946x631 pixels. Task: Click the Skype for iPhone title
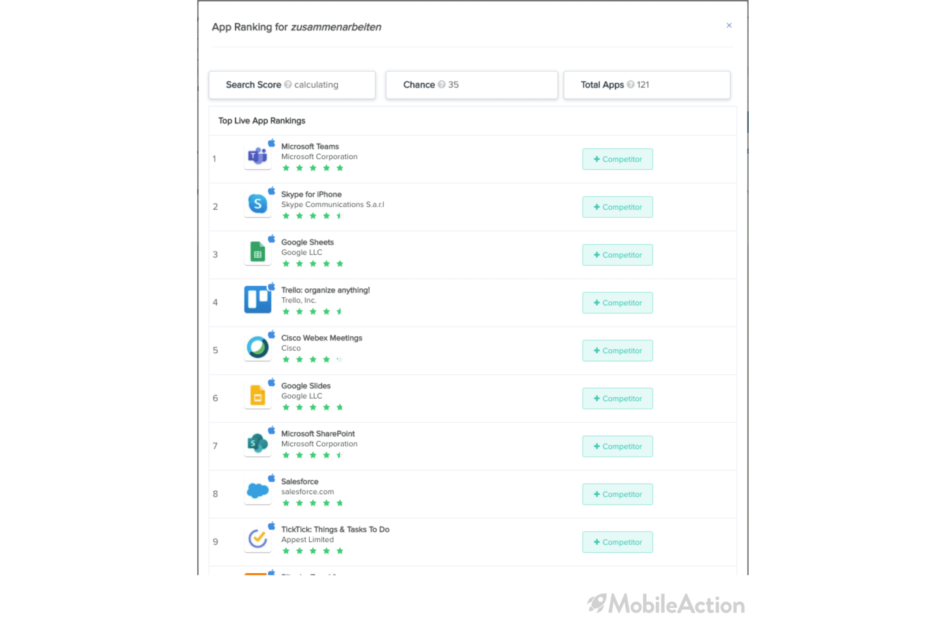(311, 194)
